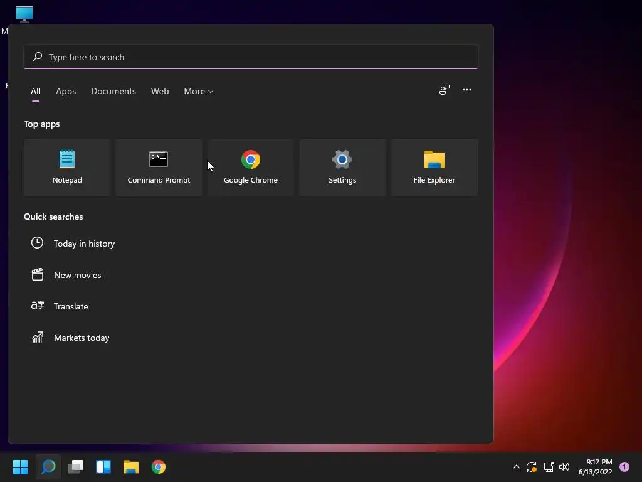The height and width of the screenshot is (482, 642).
Task: Click the clapperboard icon beside New movies
Action: pyautogui.click(x=37, y=274)
